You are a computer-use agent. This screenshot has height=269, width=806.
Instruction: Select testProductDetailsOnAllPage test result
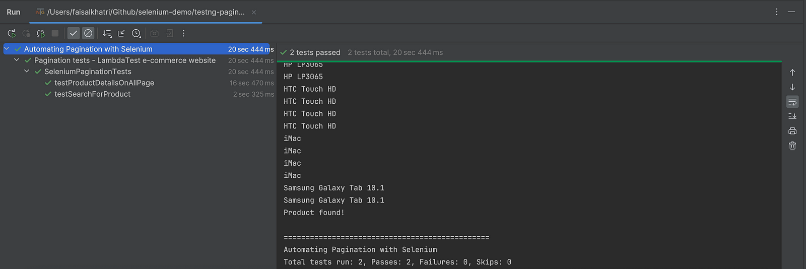click(x=104, y=83)
